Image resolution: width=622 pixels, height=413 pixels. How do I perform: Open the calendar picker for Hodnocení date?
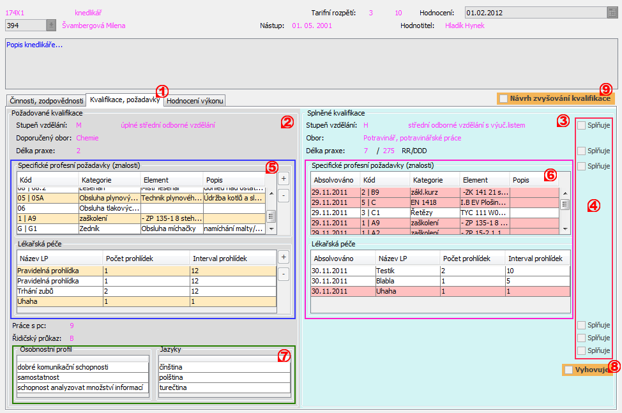(x=612, y=12)
